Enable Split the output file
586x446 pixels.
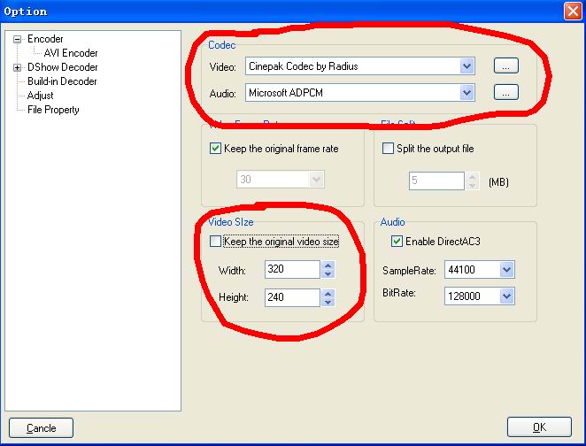388,149
